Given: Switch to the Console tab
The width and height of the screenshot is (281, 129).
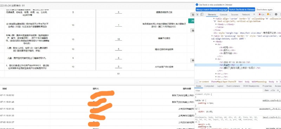Looking at the screenshot, I should click(x=223, y=14).
